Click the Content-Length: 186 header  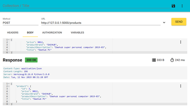[x=15, y=71]
